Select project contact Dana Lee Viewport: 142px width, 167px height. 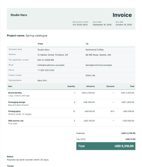[90, 75]
